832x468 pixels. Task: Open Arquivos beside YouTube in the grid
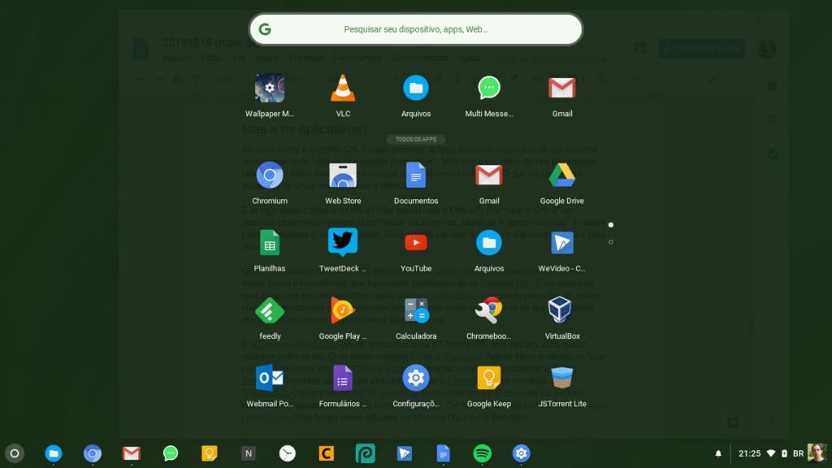(488, 243)
